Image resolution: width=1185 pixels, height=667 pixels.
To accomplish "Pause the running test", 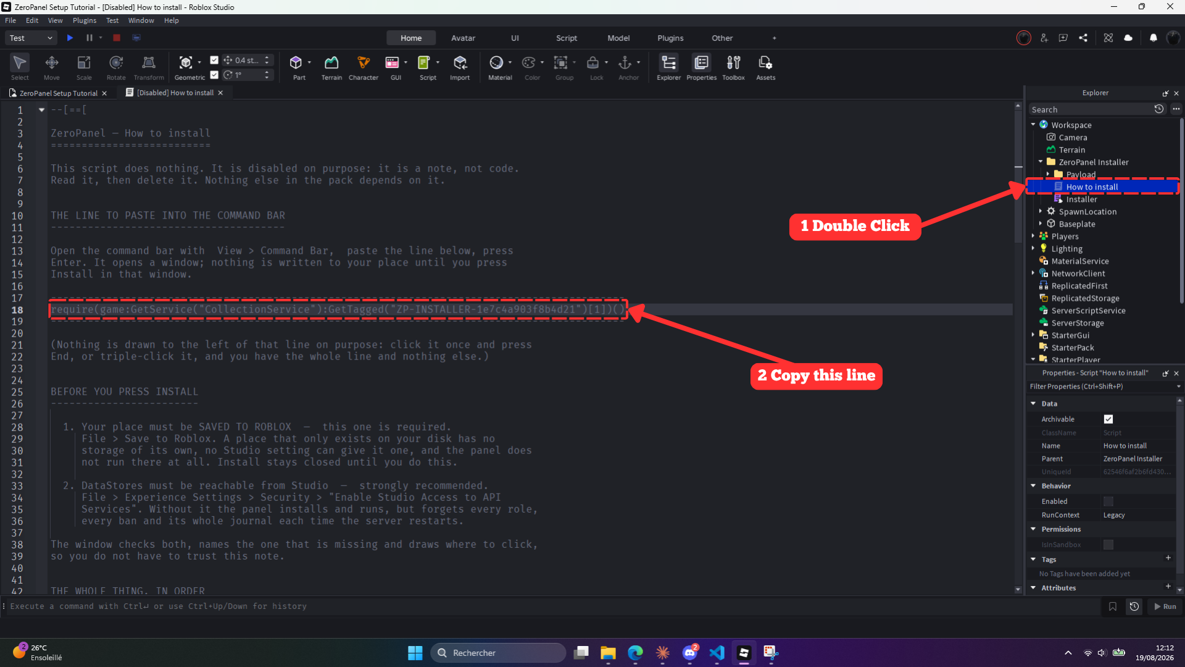I will pos(89,38).
